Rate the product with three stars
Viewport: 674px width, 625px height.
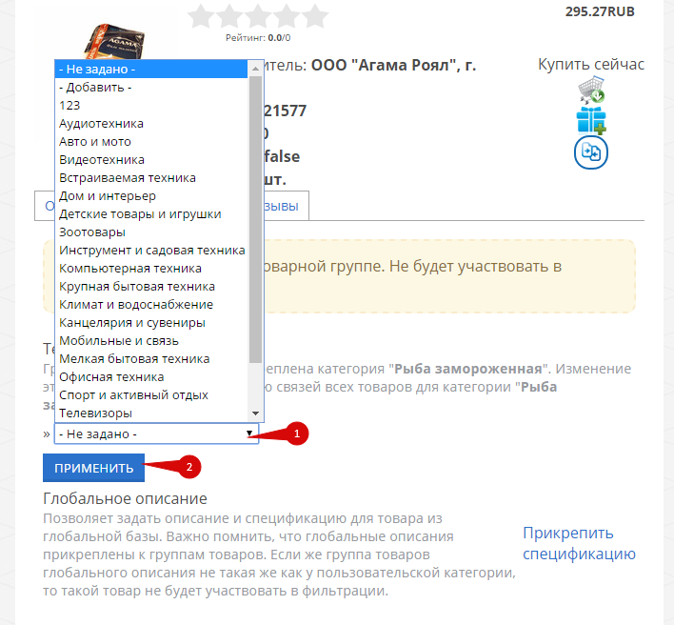click(258, 16)
